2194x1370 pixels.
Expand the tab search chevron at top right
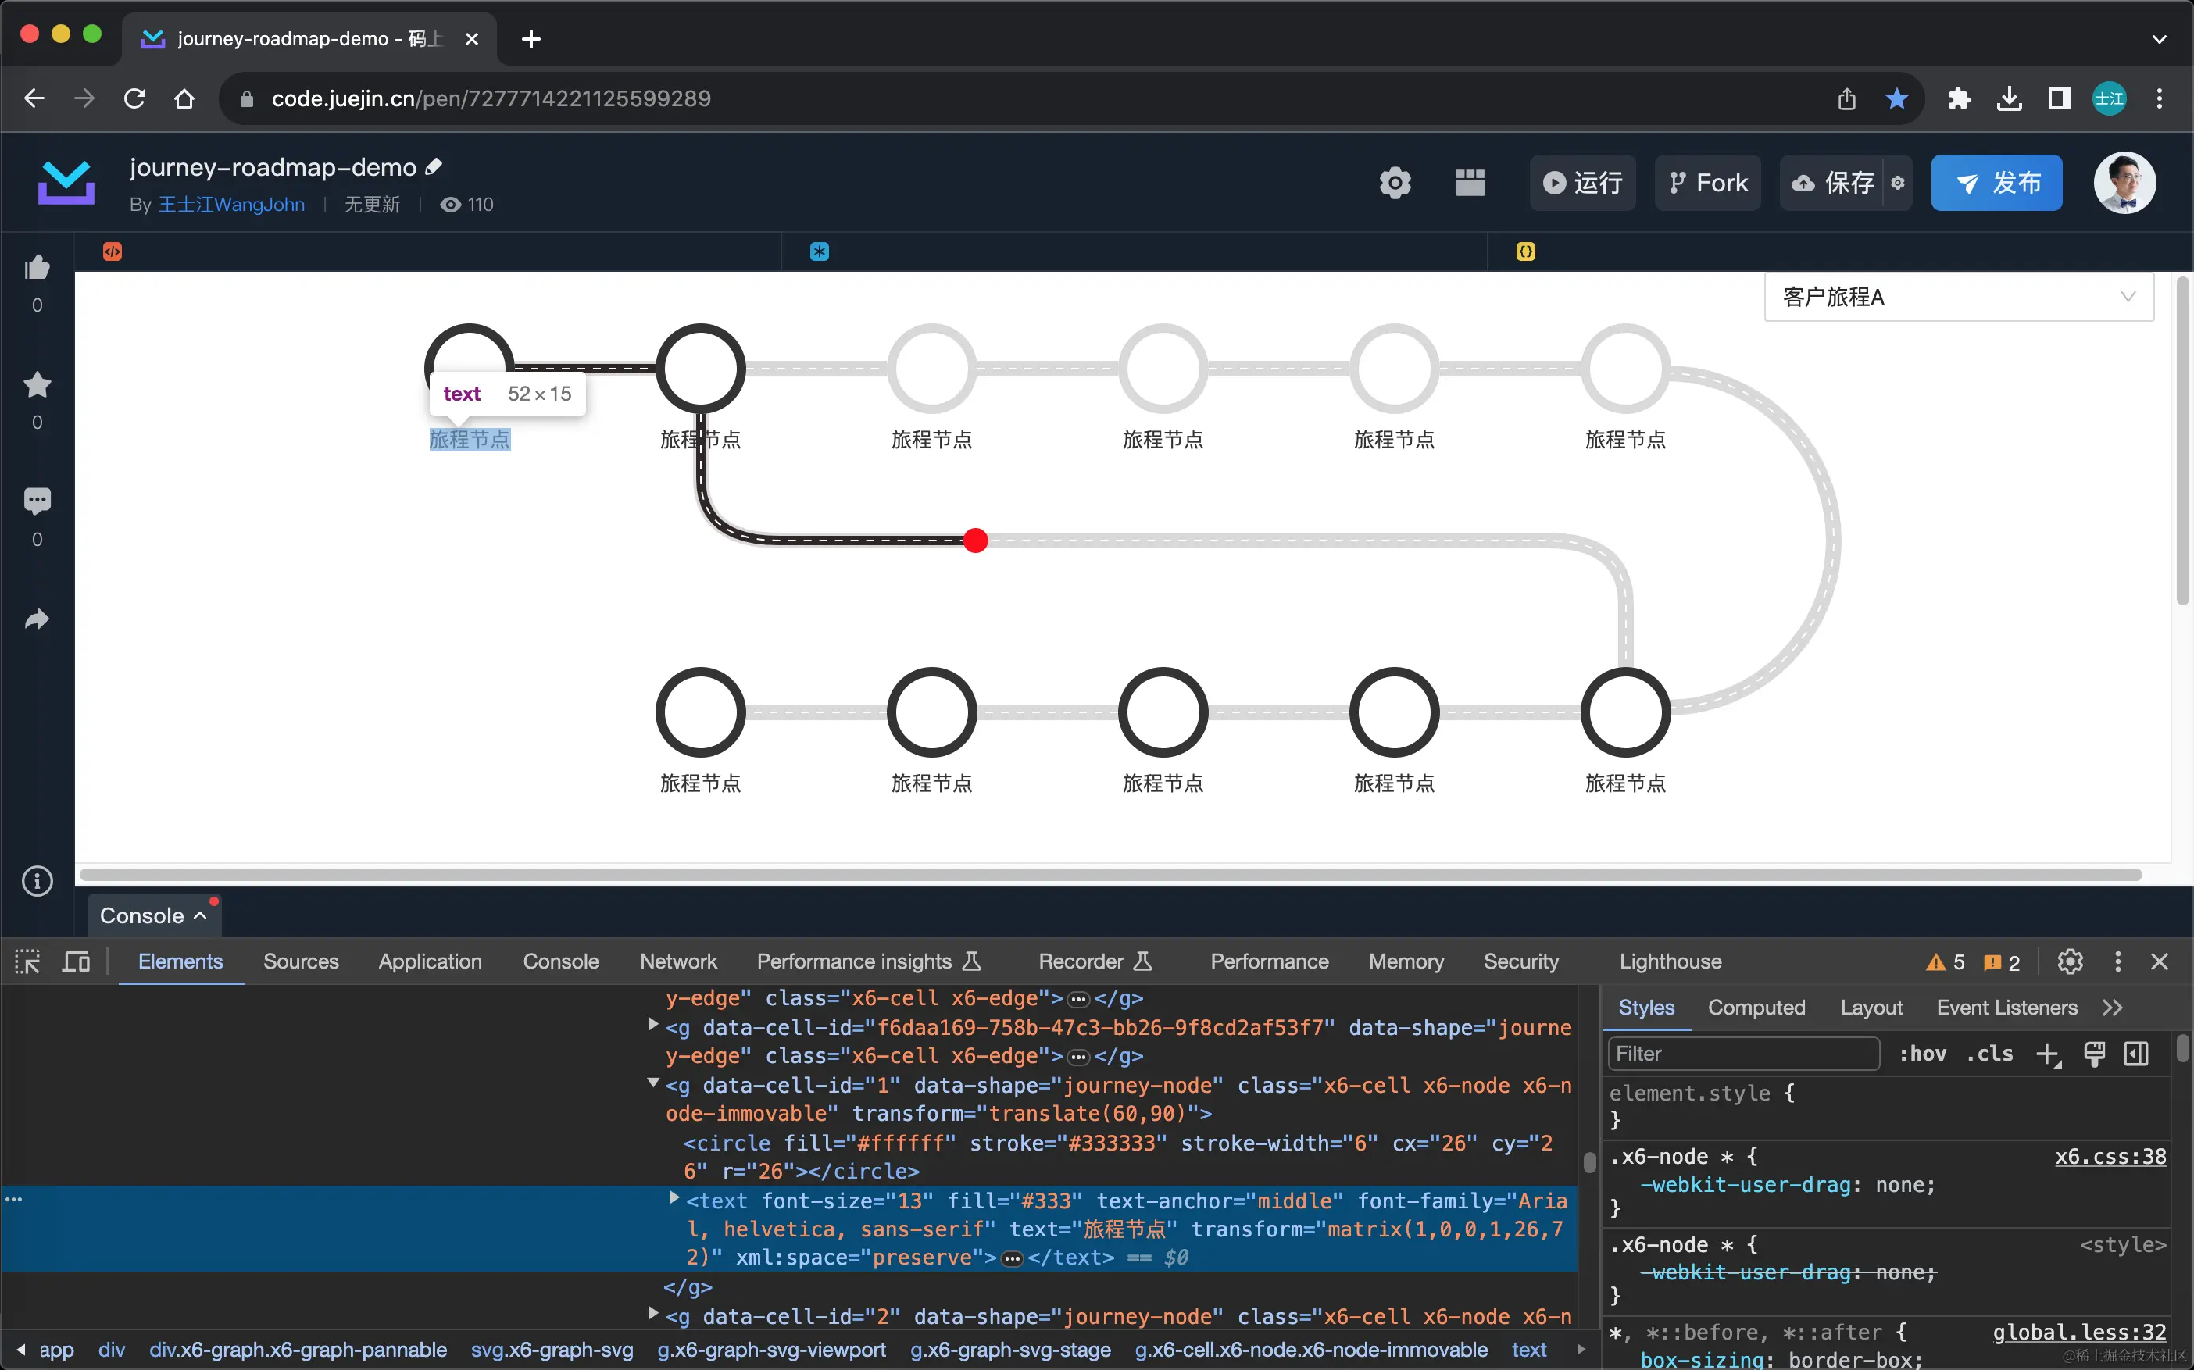(2160, 39)
